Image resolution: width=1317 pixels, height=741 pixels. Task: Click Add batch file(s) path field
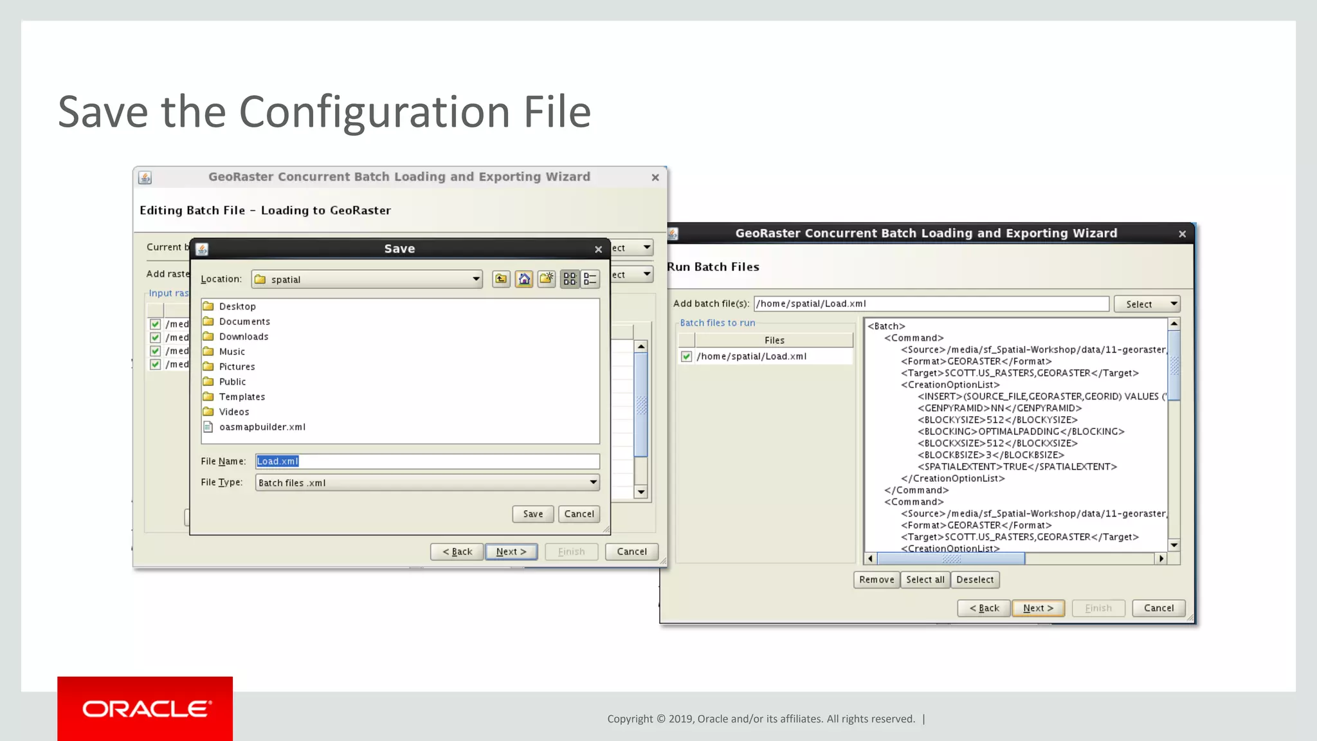pyautogui.click(x=932, y=304)
